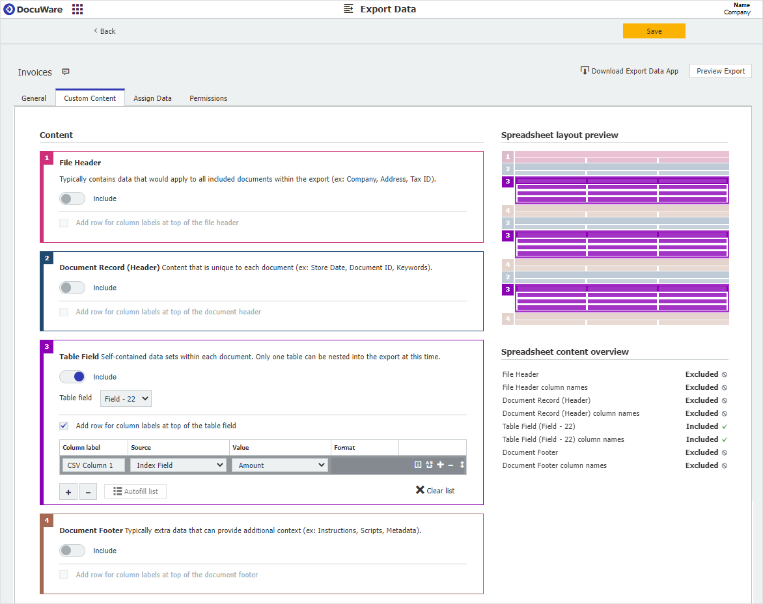Uncheck column labels row for table field
Image resolution: width=763 pixels, height=604 pixels.
(x=64, y=426)
